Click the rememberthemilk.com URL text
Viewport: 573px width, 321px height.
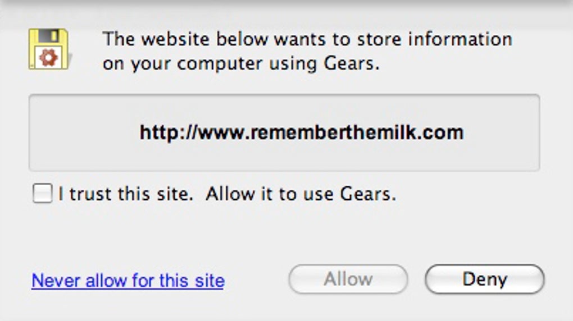(302, 132)
